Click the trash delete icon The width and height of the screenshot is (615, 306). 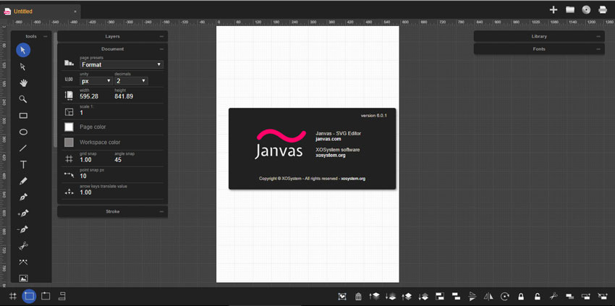pos(358,296)
